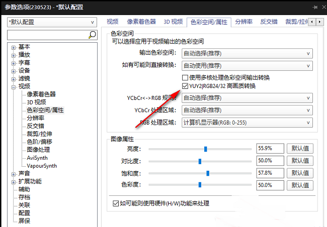
Task: Open the YCbCr 处理区域 dropdown
Action: pyautogui.click(x=247, y=110)
